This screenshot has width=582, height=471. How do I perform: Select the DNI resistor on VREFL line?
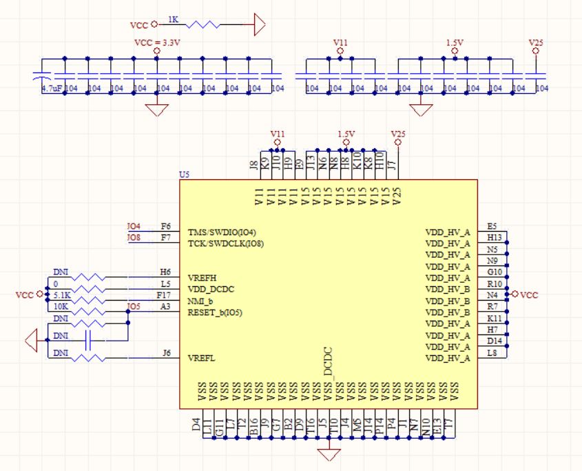[x=88, y=358]
